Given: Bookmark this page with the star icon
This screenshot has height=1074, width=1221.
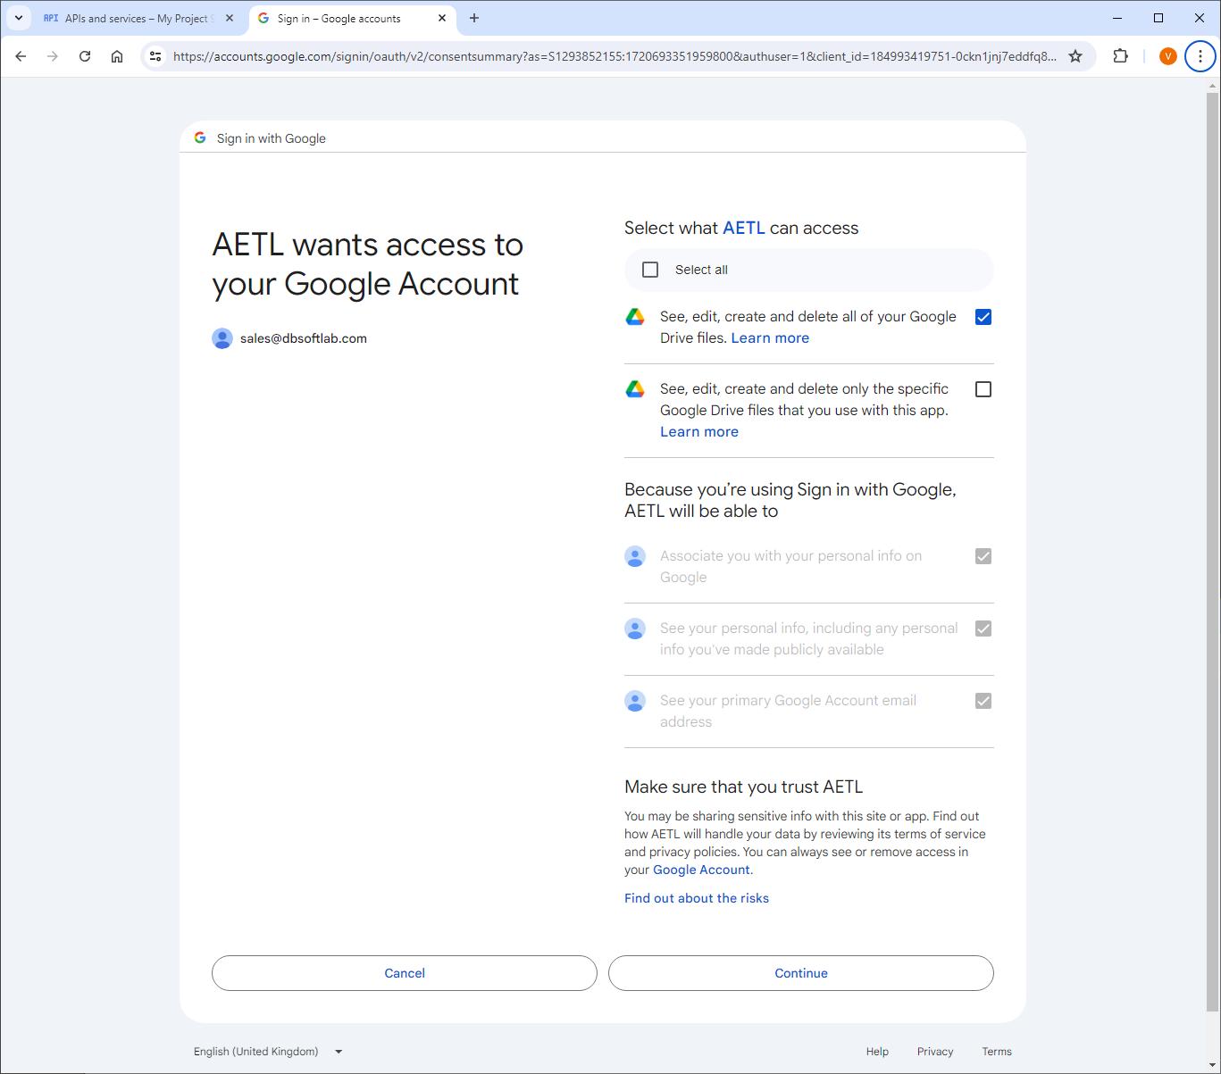Looking at the screenshot, I should (1075, 56).
